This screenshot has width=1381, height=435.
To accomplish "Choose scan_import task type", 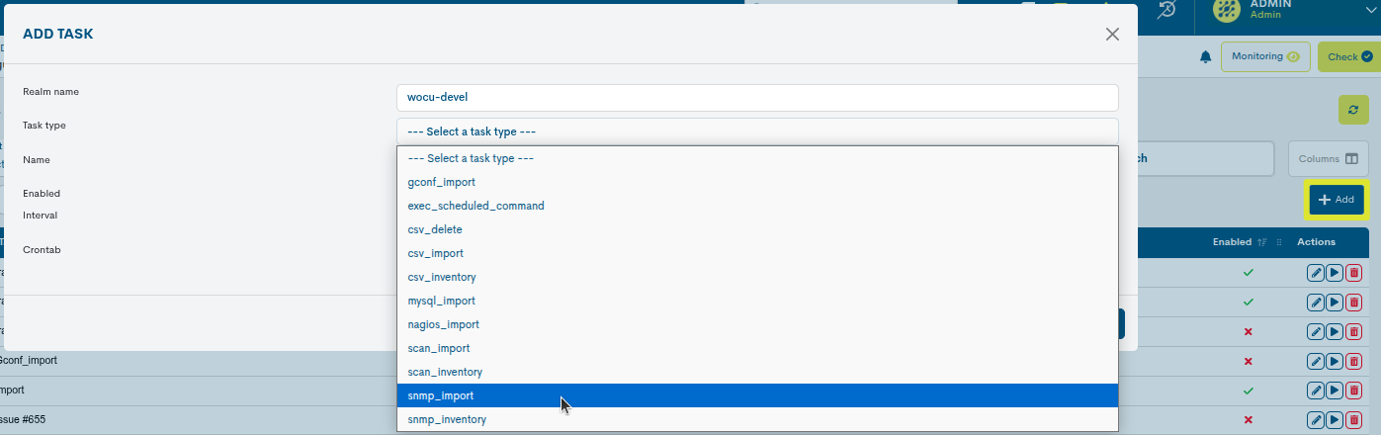I will pos(757,348).
